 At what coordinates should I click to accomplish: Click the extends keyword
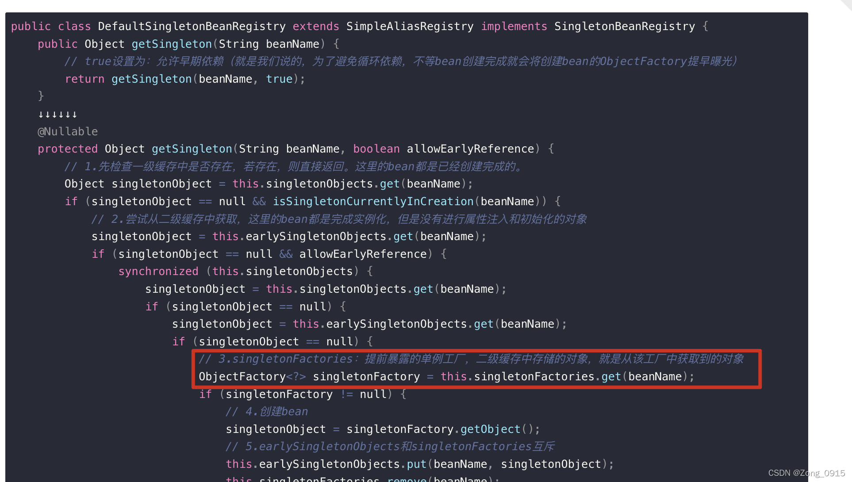[315, 27]
